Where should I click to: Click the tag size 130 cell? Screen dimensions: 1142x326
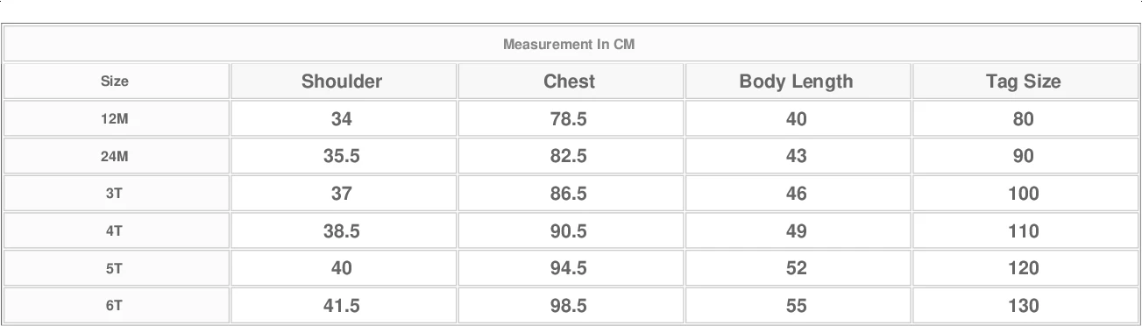click(x=1024, y=306)
